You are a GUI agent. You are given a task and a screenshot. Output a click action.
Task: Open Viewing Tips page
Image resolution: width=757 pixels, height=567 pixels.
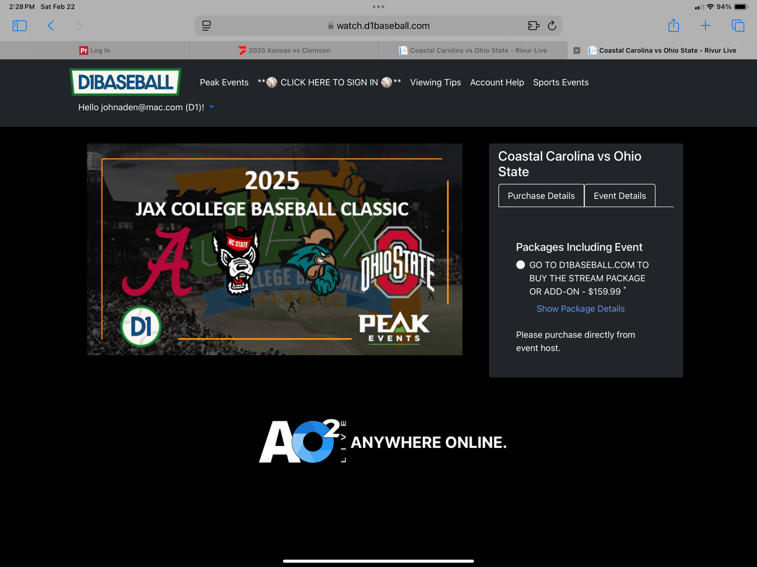[436, 83]
